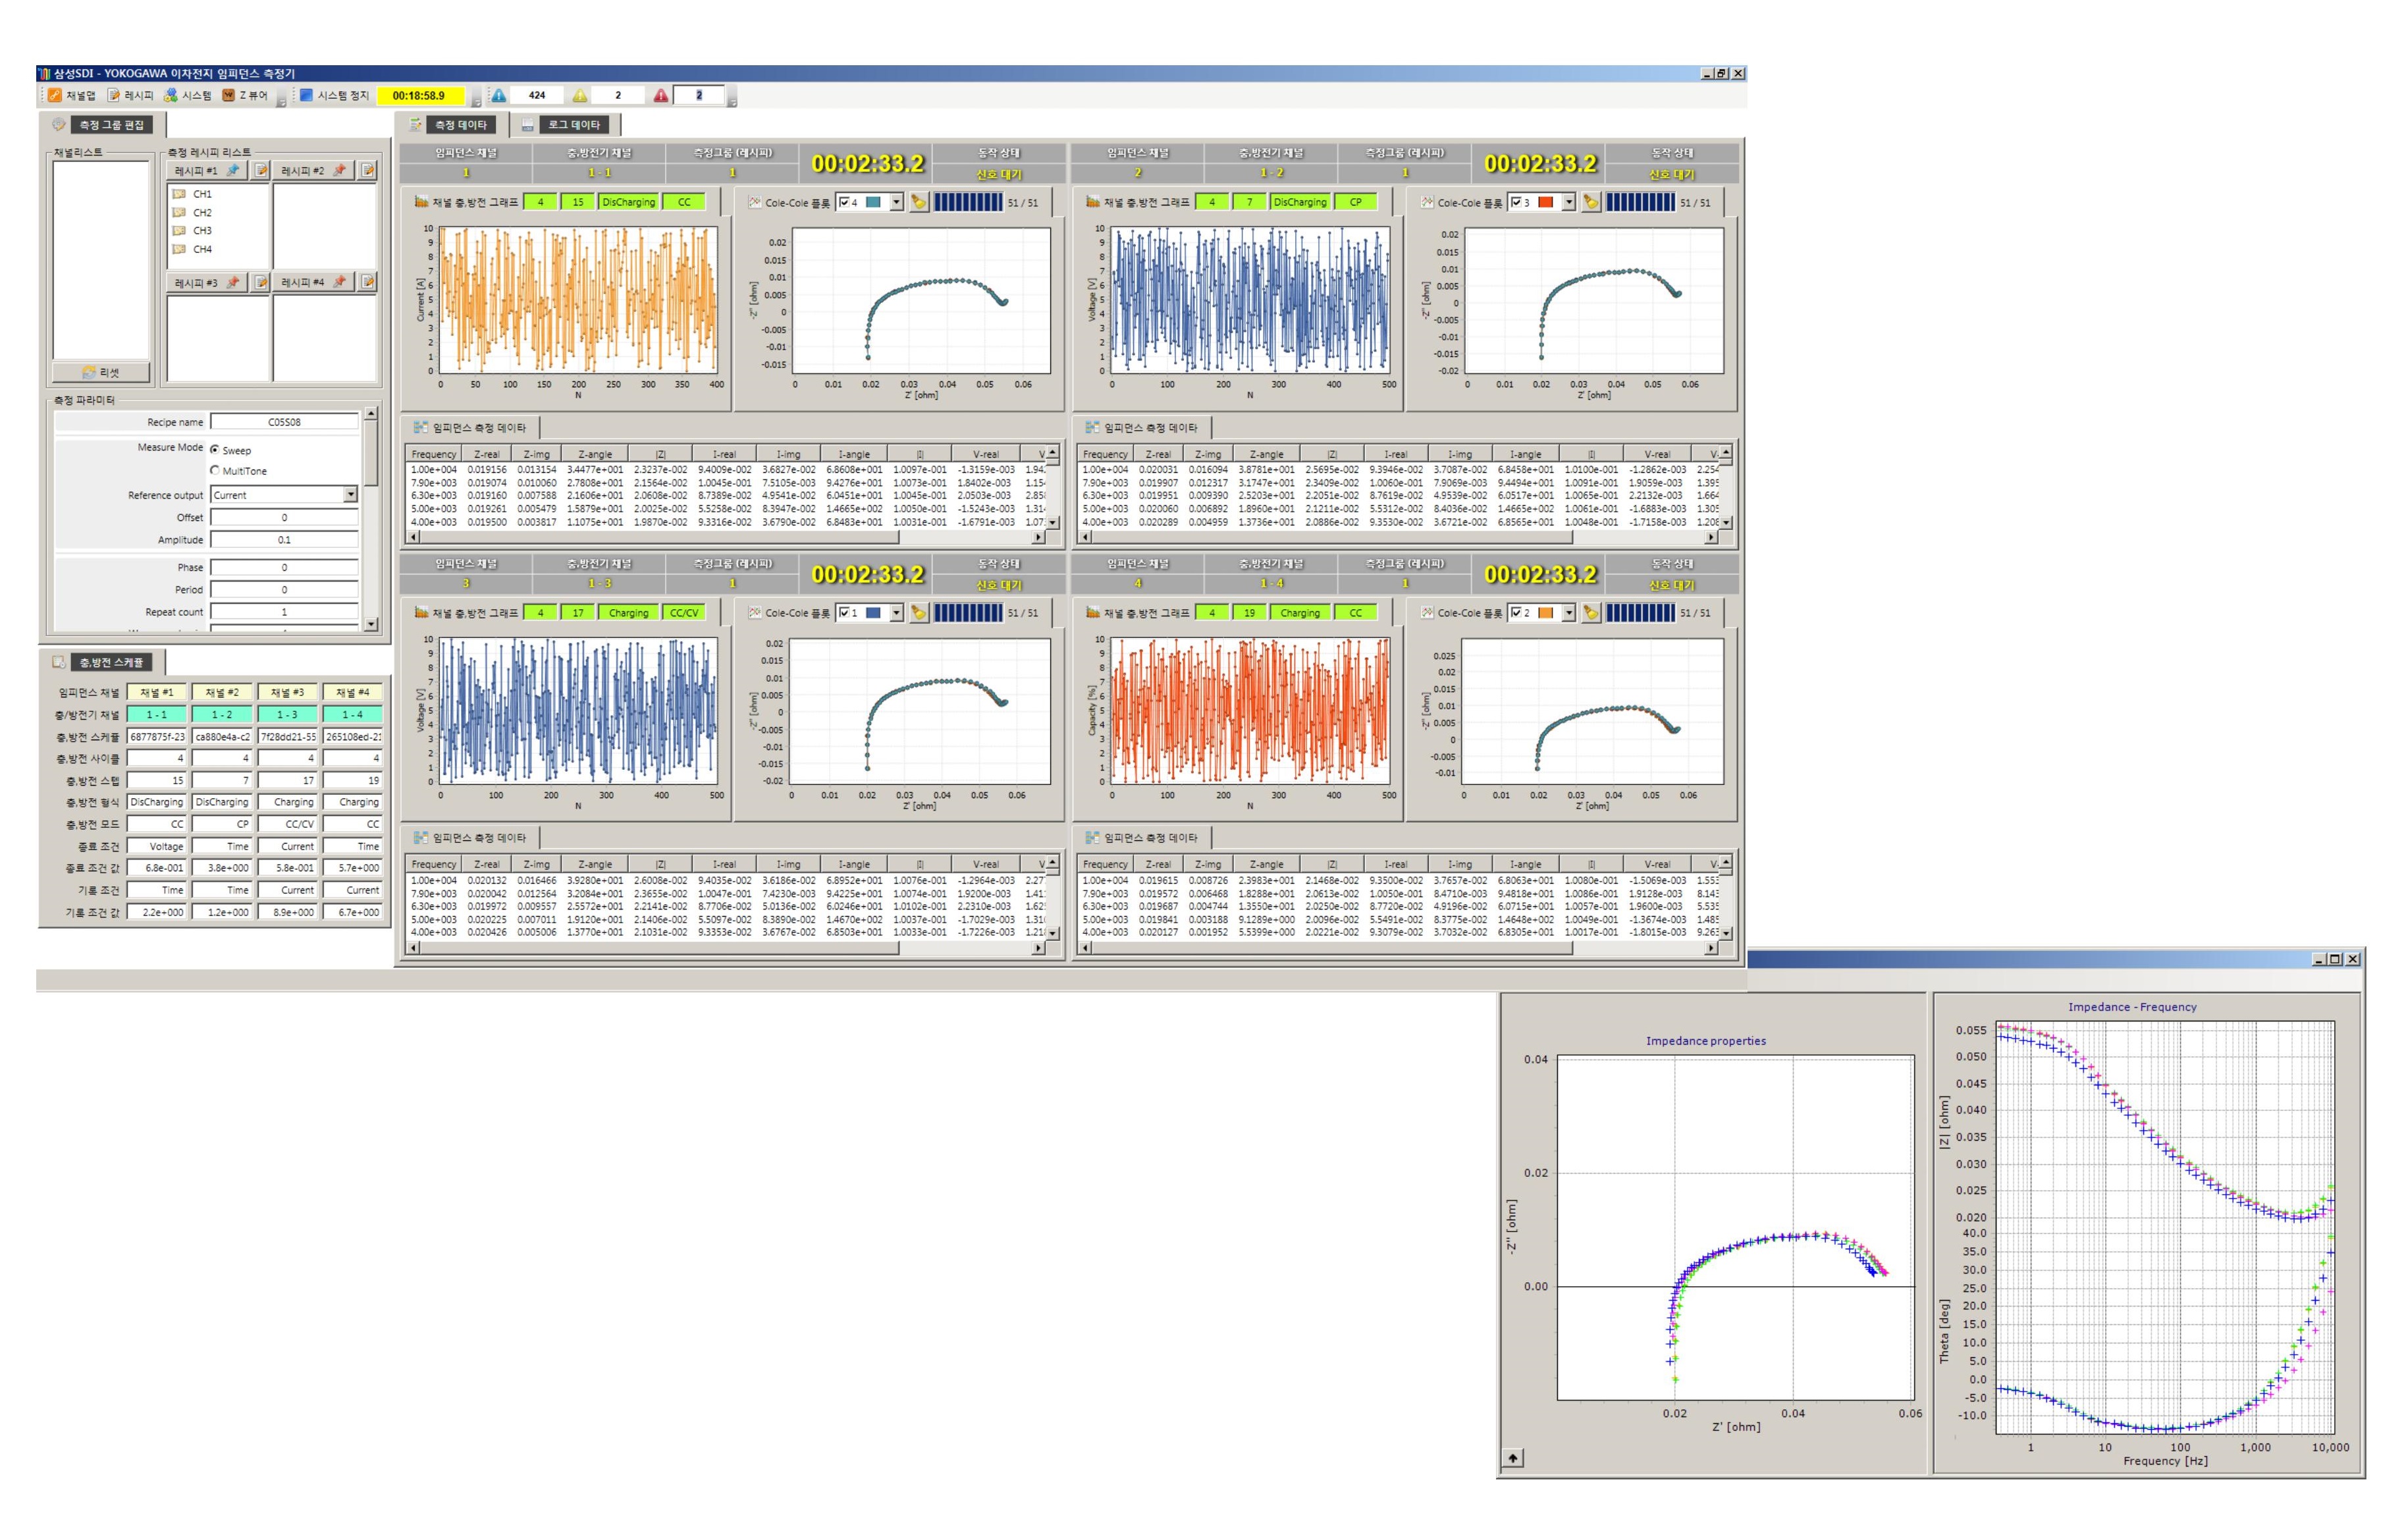This screenshot has height=1518, width=2408.
Task: Select the Sweep measure mode radio button
Action: pos(215,450)
